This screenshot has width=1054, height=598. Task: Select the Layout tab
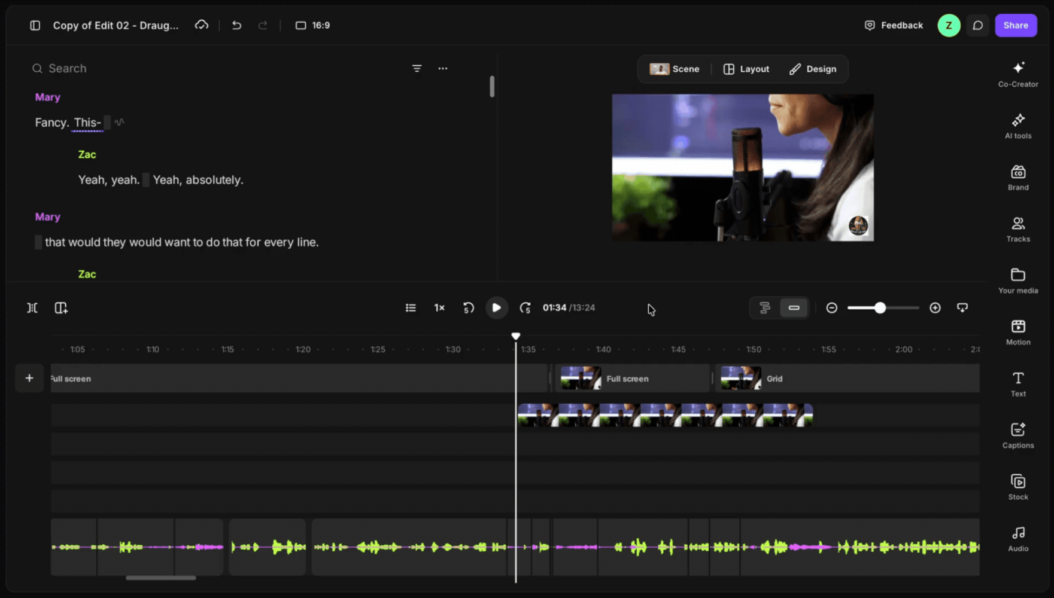pyautogui.click(x=746, y=69)
